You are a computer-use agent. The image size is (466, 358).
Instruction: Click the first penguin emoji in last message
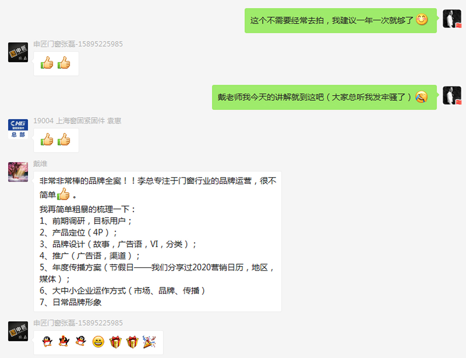(x=47, y=342)
